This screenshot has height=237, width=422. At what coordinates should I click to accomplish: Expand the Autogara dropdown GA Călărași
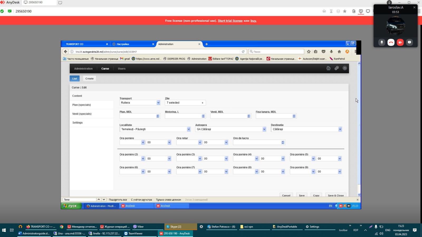pos(231,129)
